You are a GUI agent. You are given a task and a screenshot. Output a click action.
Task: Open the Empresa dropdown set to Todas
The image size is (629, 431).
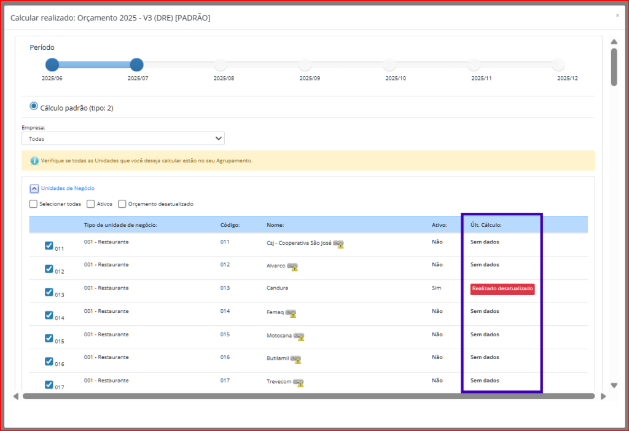point(123,139)
